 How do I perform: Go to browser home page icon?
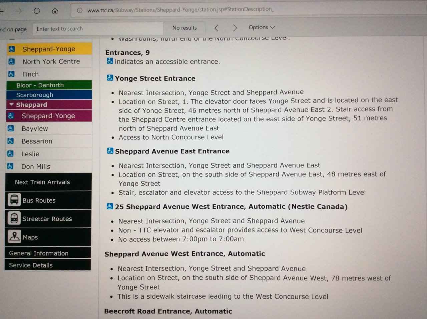[55, 11]
